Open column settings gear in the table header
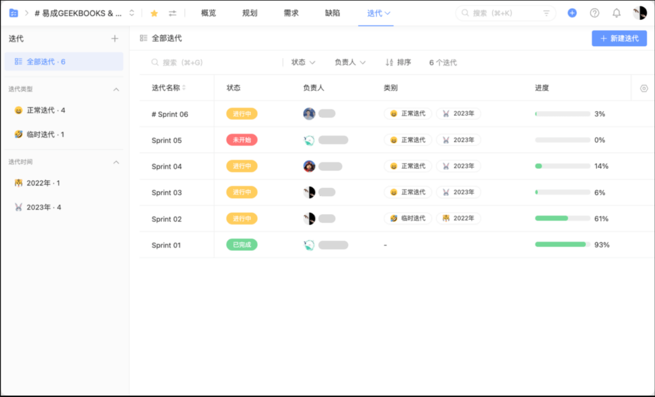 (x=644, y=87)
